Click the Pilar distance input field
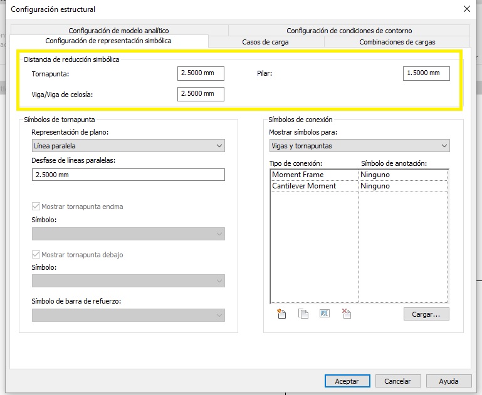This screenshot has width=482, height=395. point(426,73)
